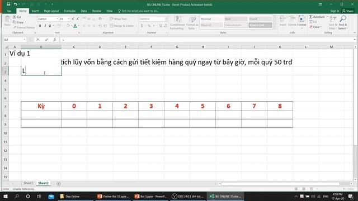Open the Name Box dropdown for B3
Screen dimensions: 358x201
(25, 40)
